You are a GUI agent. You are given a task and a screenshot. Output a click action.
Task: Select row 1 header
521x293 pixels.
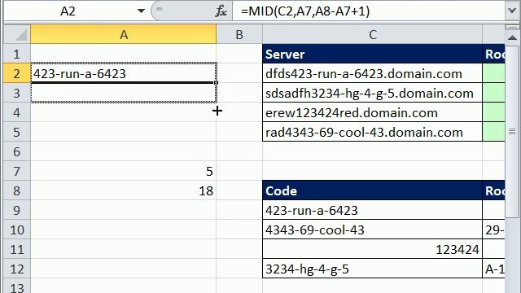click(16, 54)
